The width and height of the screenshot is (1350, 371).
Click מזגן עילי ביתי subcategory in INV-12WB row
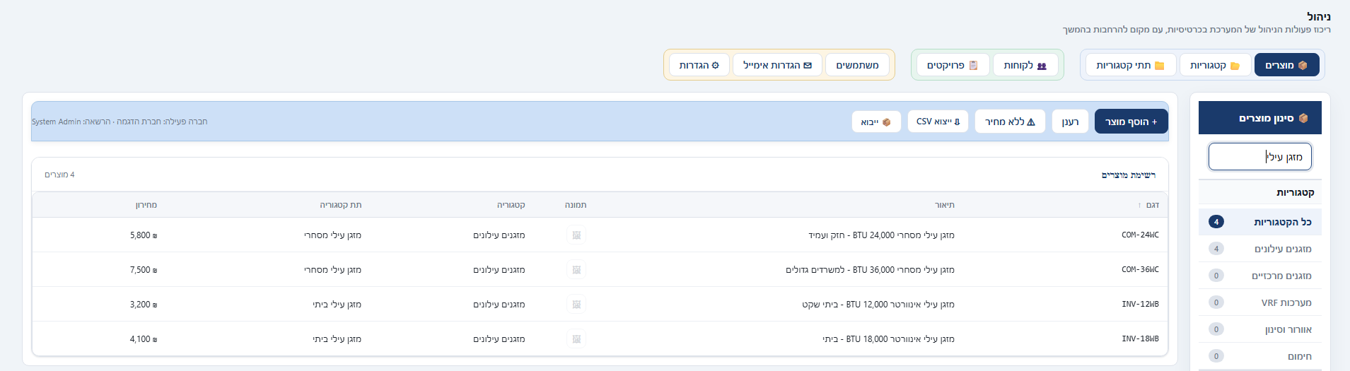click(x=337, y=305)
